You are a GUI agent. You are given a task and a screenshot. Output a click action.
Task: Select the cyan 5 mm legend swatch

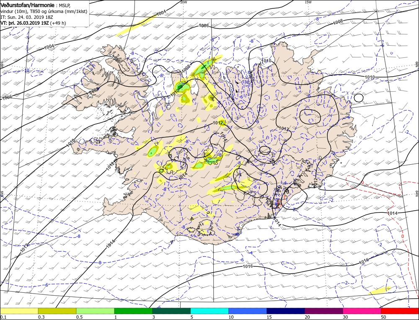(x=209, y=311)
